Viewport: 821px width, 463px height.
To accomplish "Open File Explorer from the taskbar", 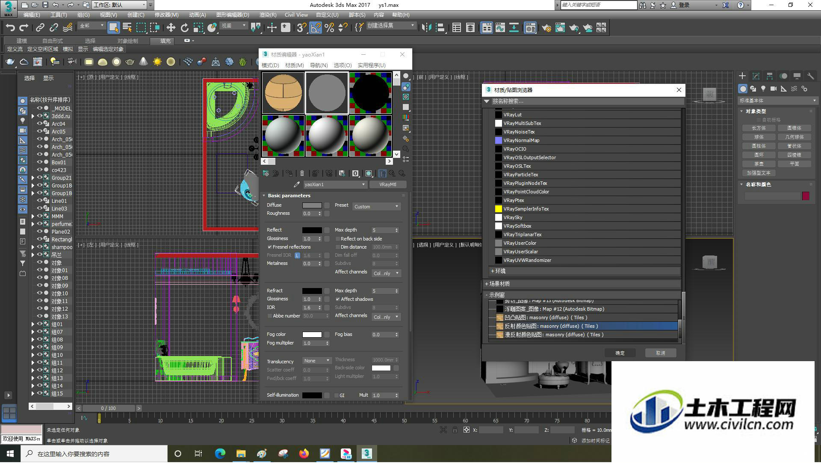I will click(x=241, y=454).
